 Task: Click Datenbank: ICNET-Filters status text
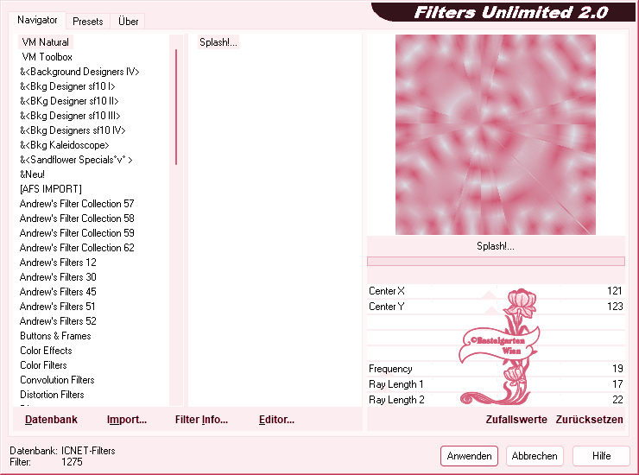click(62, 451)
